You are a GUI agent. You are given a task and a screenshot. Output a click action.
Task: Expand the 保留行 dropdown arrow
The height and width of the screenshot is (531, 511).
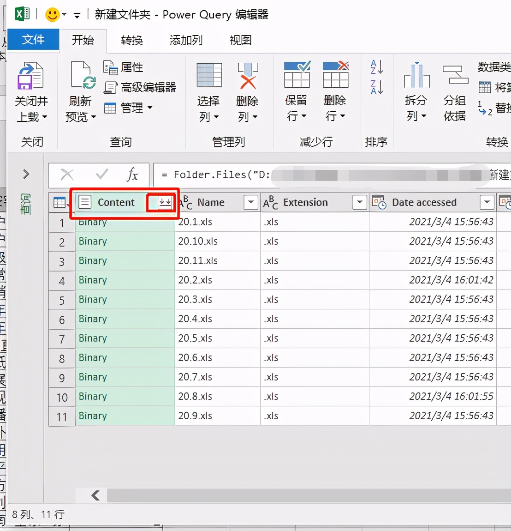point(304,116)
